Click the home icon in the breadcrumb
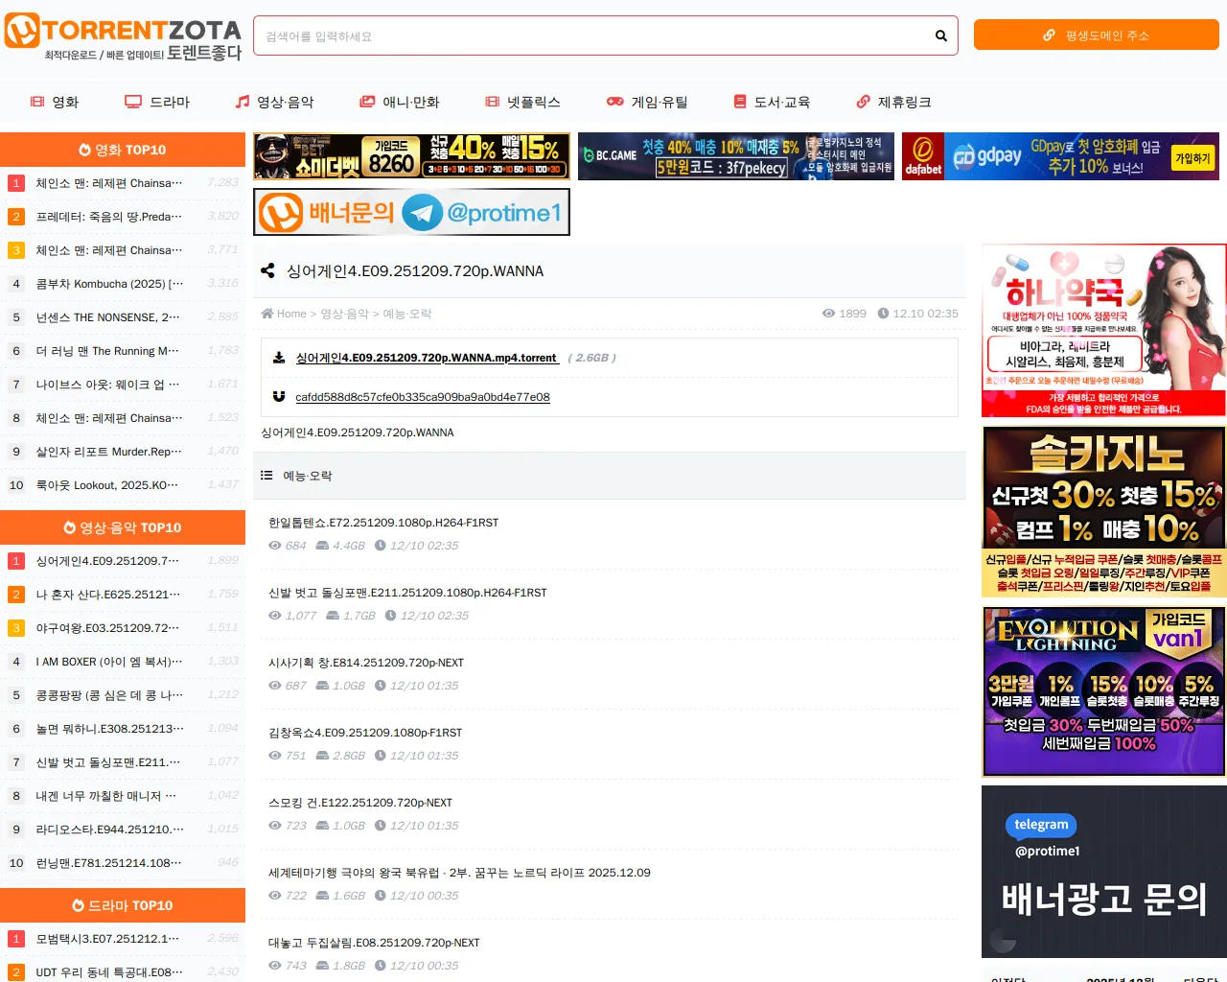The image size is (1227, 982). click(267, 314)
